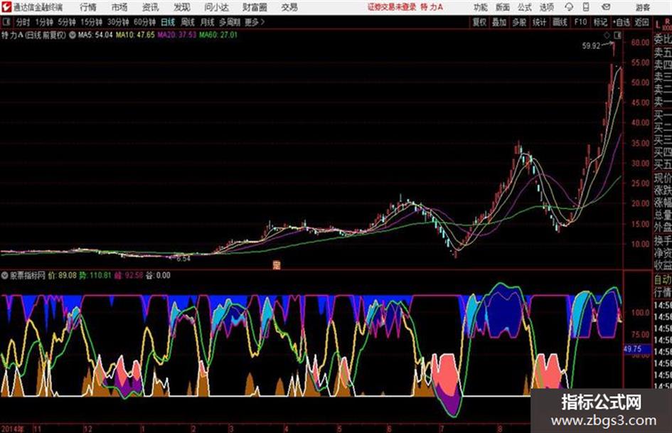Click the 特力A (日线 前复权) chart title
Viewport: 672px width, 433px height.
tap(34, 35)
